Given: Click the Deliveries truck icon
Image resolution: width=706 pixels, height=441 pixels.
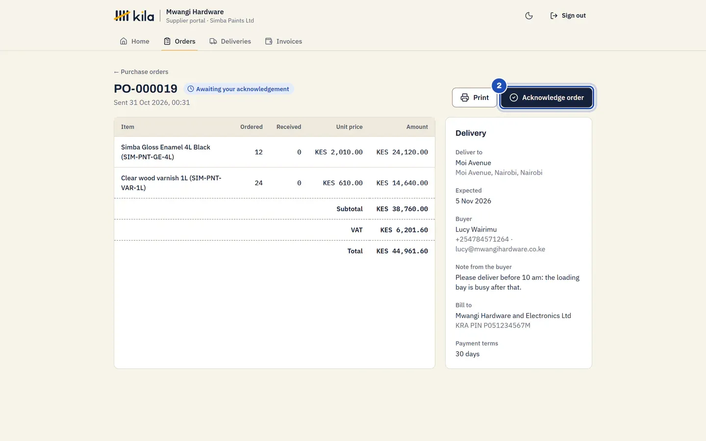Looking at the screenshot, I should [x=213, y=41].
